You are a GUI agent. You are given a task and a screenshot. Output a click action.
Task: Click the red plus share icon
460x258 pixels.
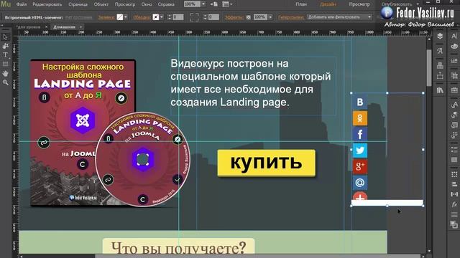(360, 196)
